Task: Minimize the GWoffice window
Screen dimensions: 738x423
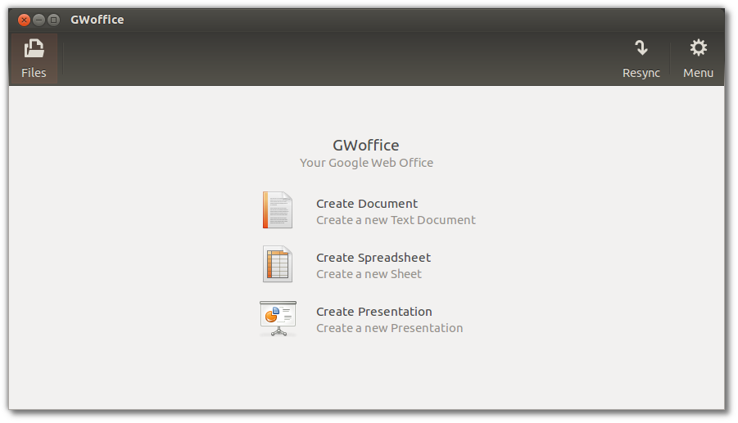Action: (39, 20)
